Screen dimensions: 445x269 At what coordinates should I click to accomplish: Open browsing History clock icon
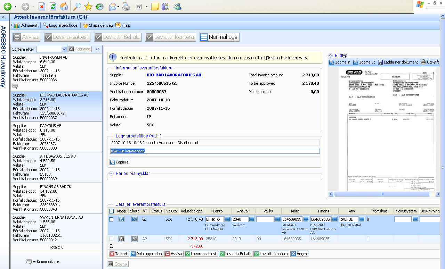tap(99, 6)
